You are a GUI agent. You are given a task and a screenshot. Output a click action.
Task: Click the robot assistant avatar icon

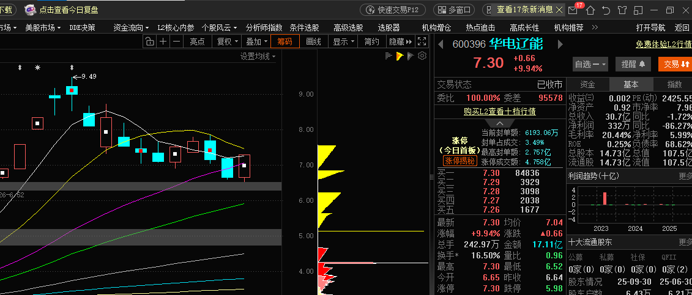pos(30,9)
